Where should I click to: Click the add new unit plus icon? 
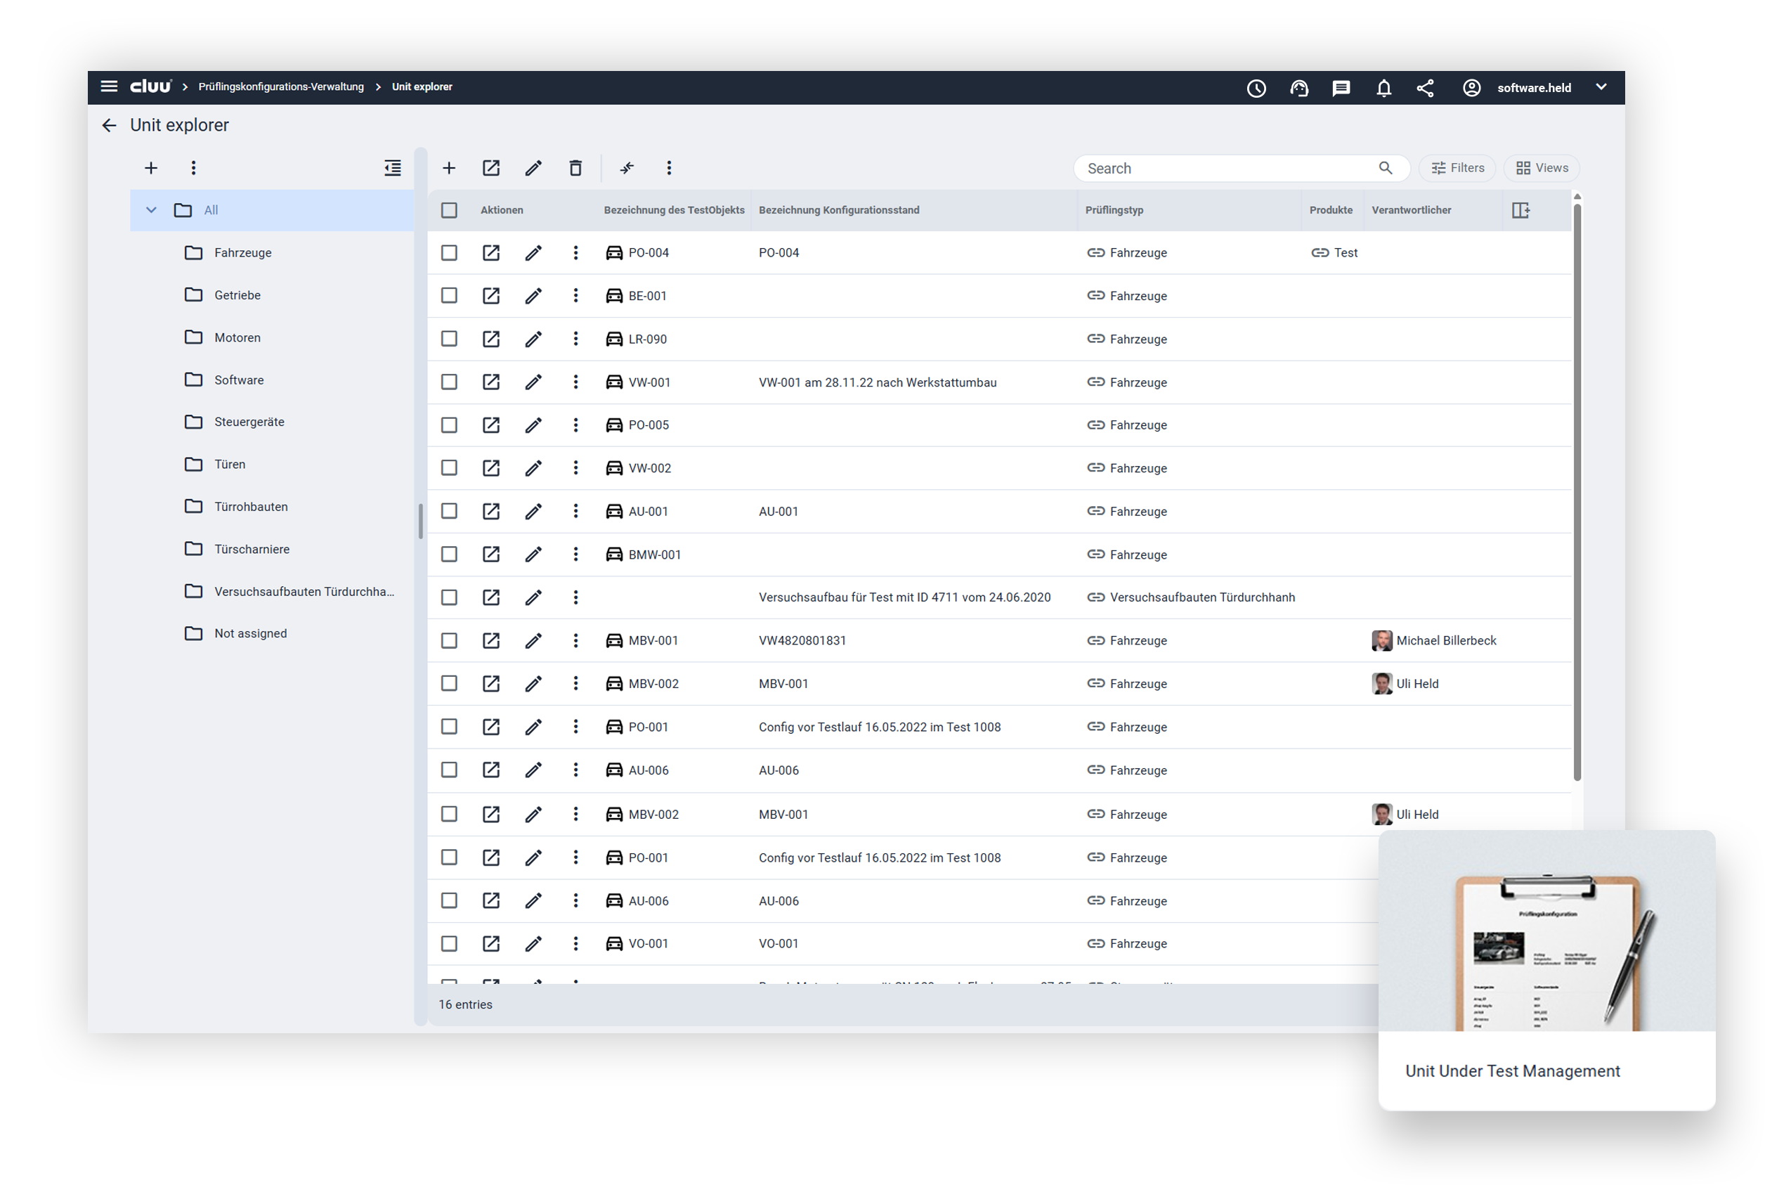[x=449, y=168]
